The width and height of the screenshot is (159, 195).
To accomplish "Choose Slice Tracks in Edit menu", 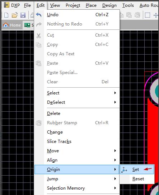I will (77, 141).
